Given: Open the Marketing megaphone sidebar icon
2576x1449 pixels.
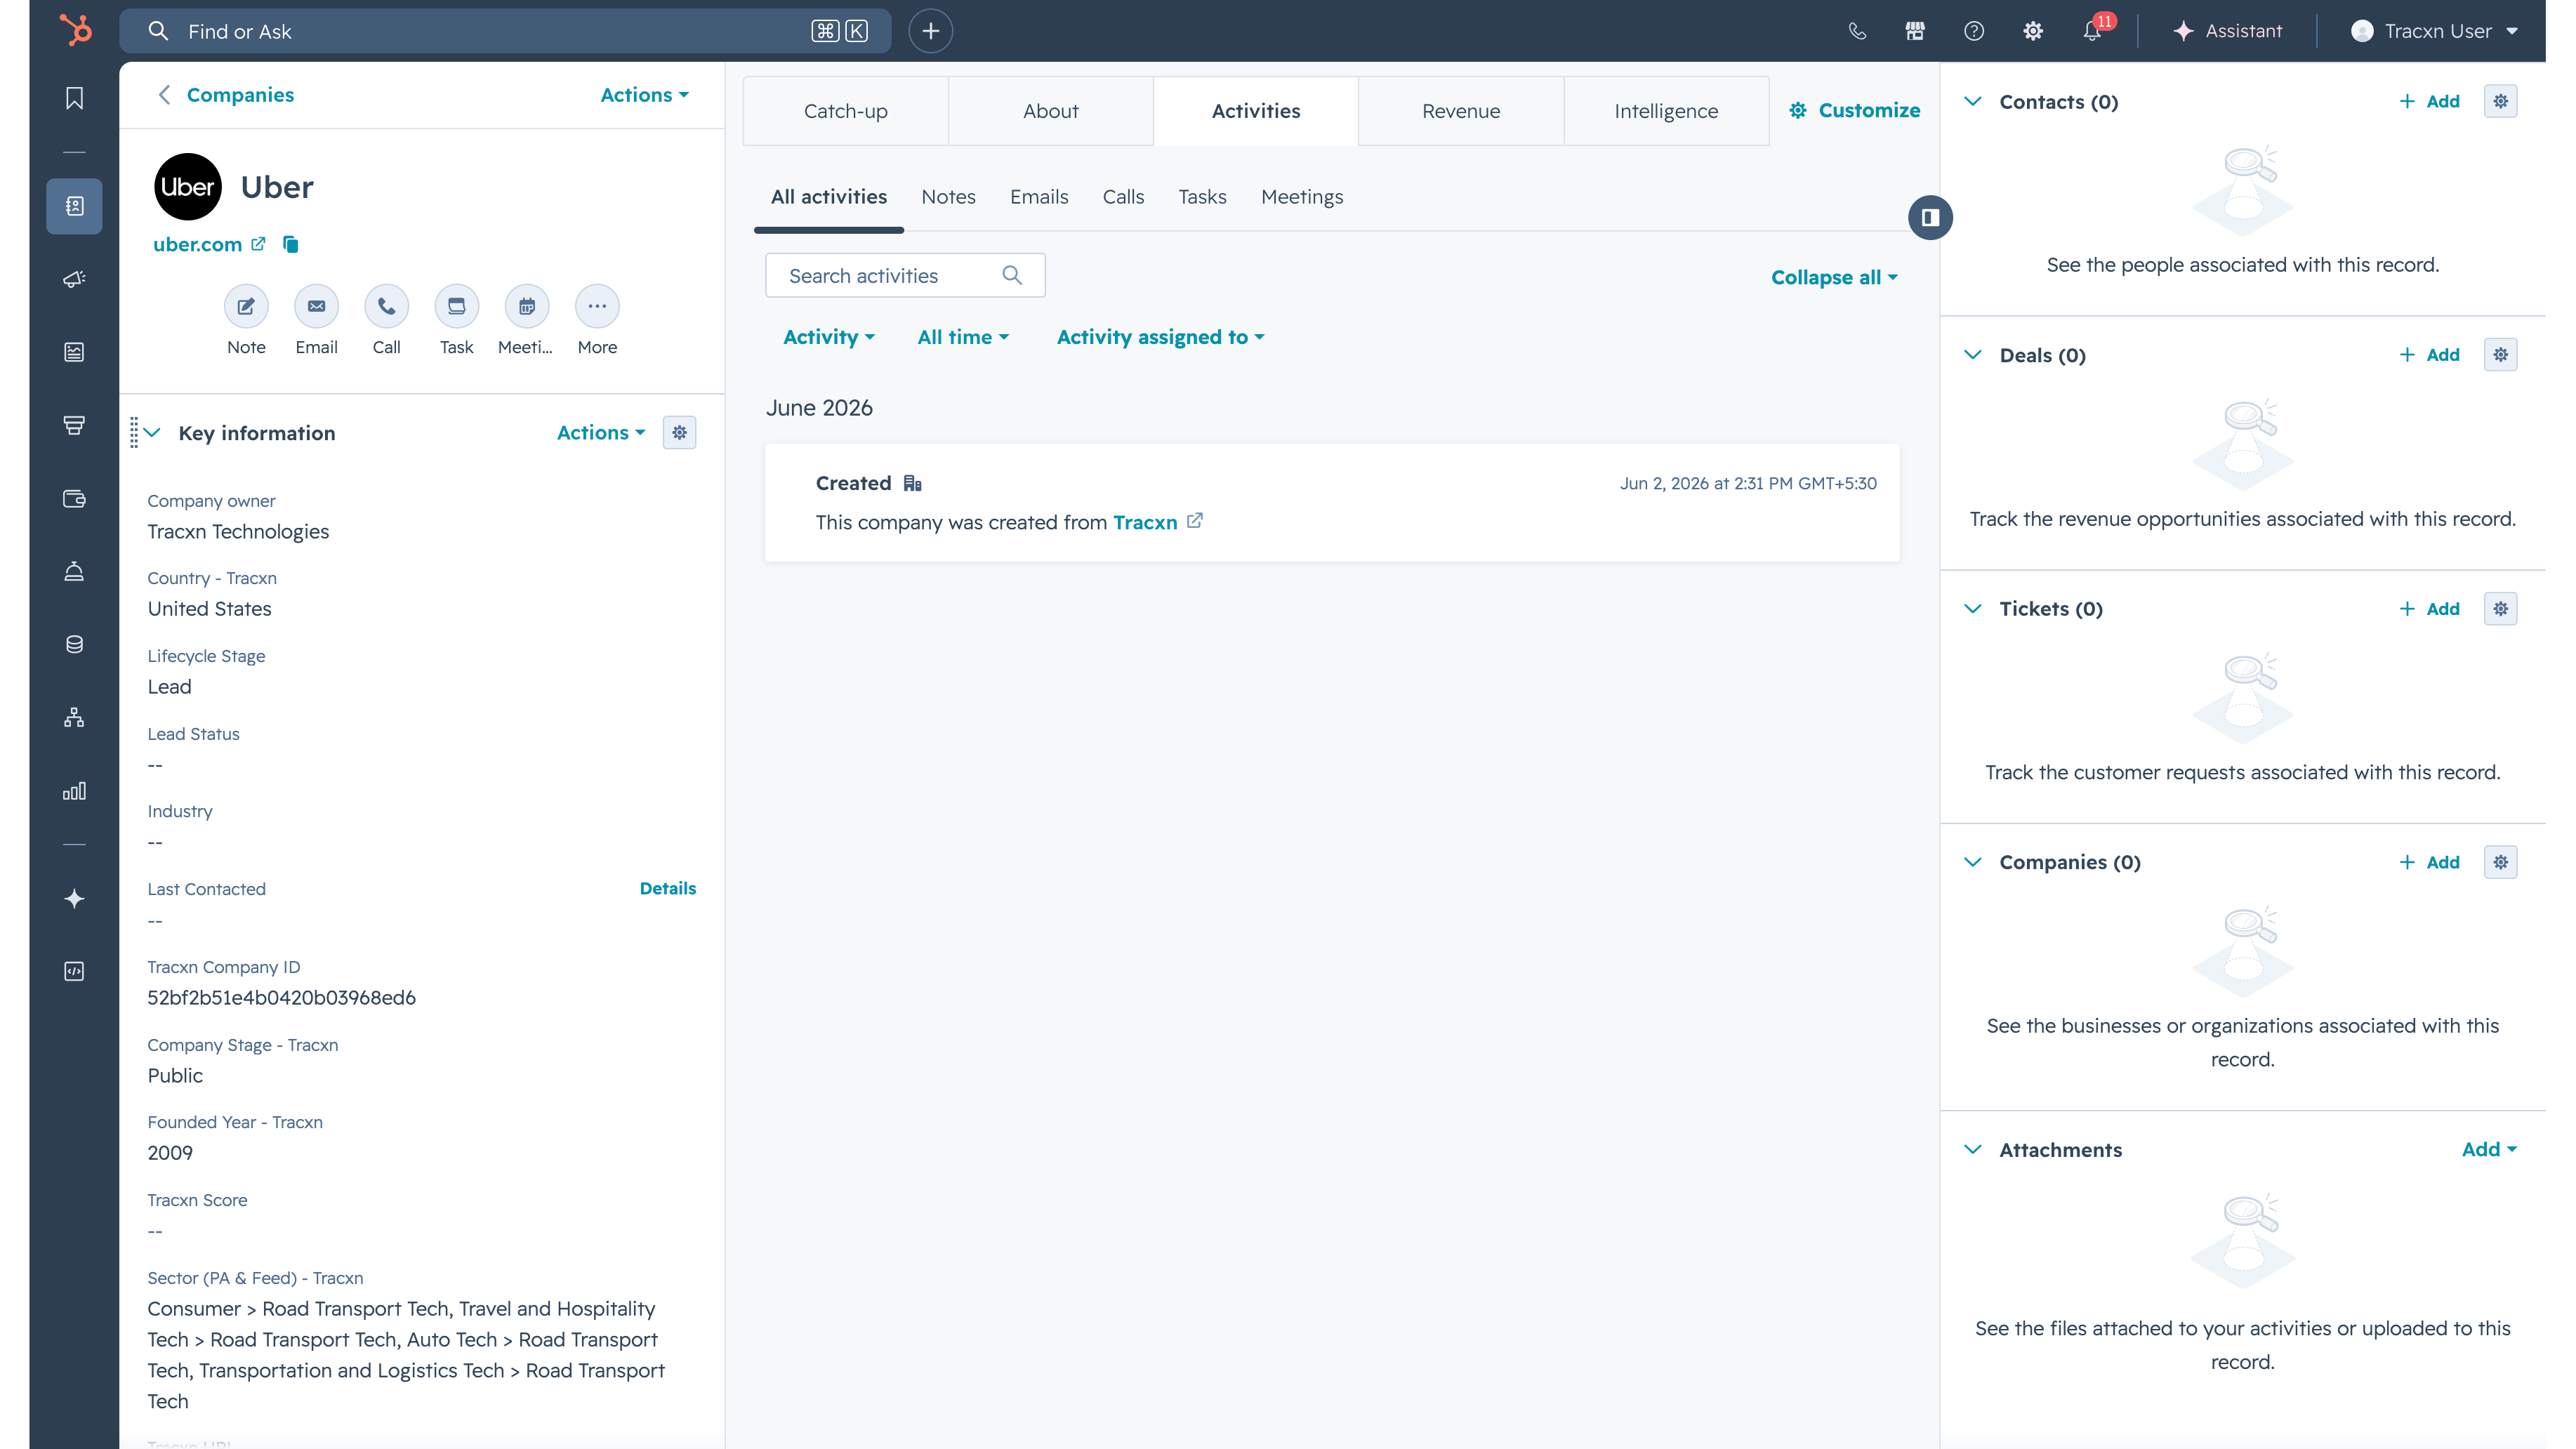Looking at the screenshot, I should (74, 279).
